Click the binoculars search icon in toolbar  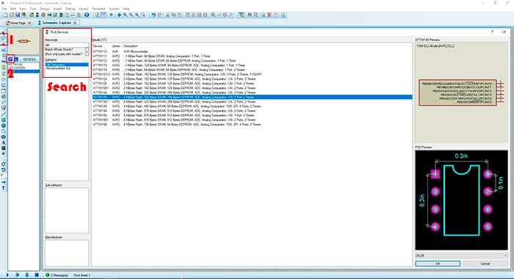click(x=250, y=15)
